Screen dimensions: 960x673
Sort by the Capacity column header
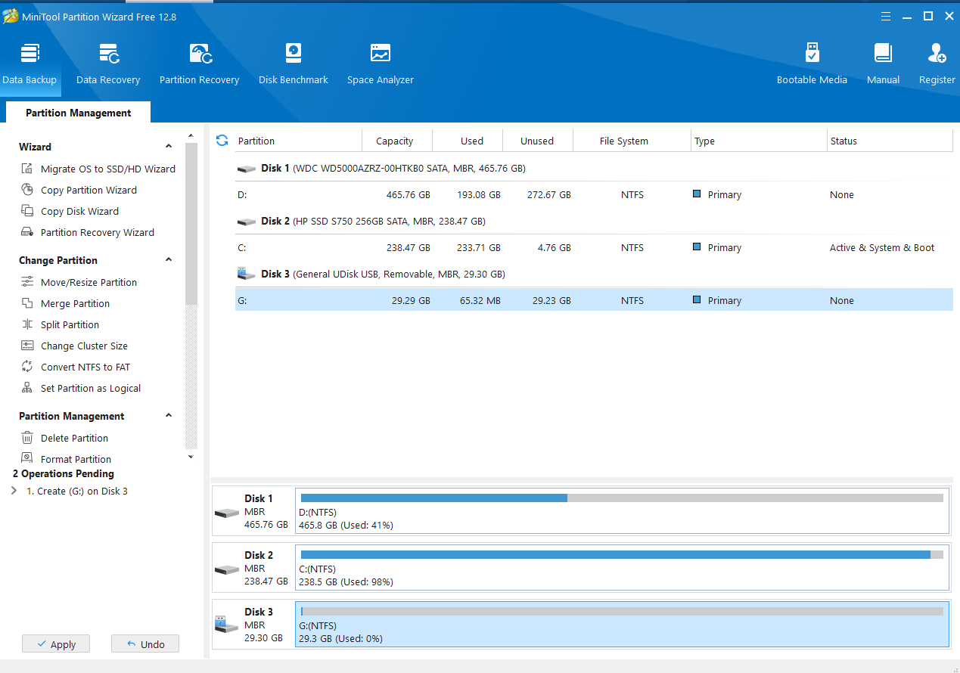coord(394,141)
